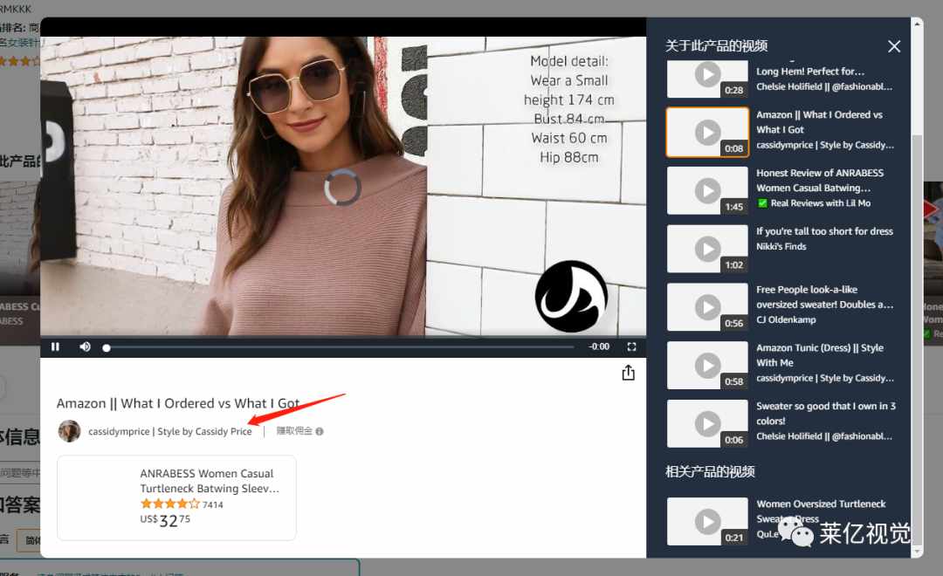Play the 0:56 CJ Oldenkamp video thumbnail

pyautogui.click(x=707, y=307)
